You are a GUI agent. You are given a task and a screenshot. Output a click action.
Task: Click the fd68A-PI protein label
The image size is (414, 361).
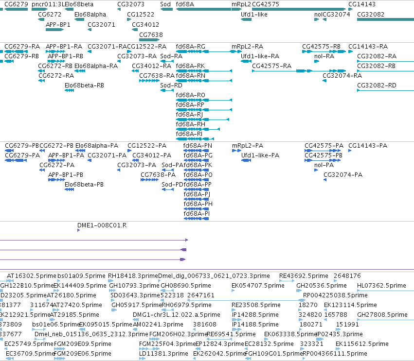point(197,214)
